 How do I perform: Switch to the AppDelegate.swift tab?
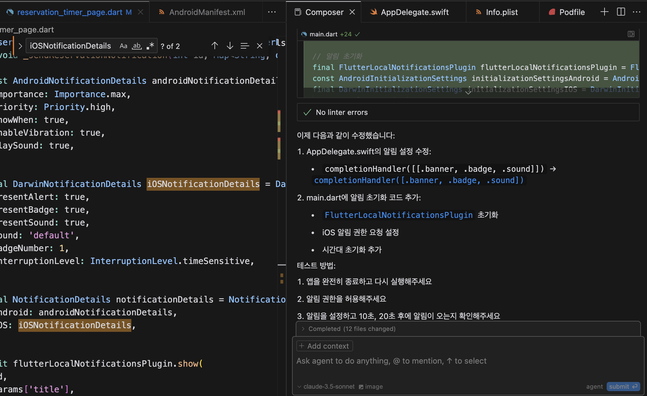(414, 12)
